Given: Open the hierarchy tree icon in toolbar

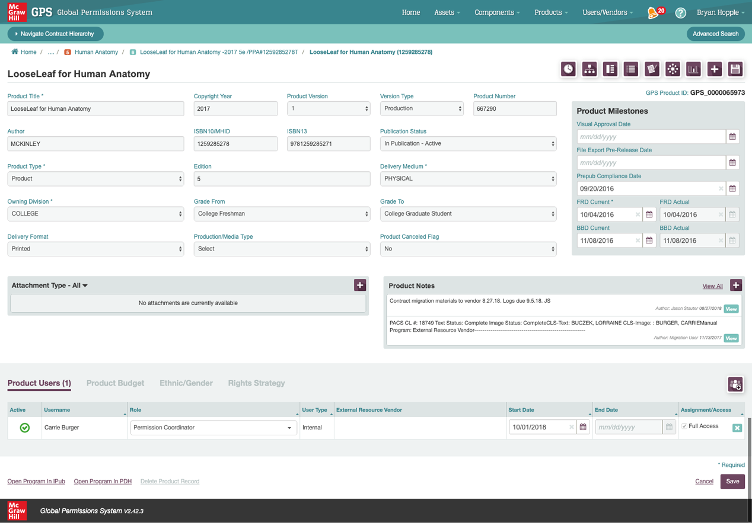Looking at the screenshot, I should [589, 69].
